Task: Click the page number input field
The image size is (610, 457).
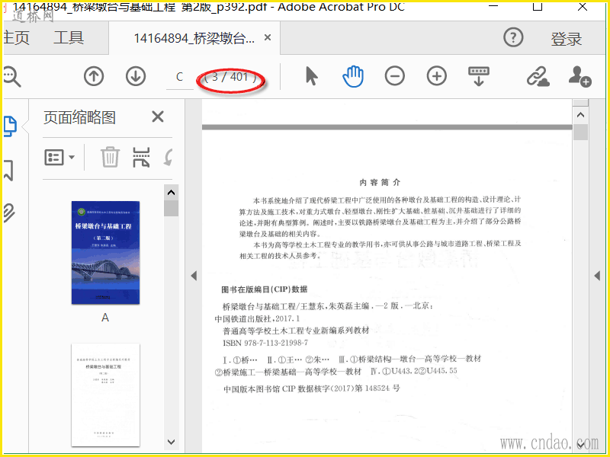Action: pos(179,77)
